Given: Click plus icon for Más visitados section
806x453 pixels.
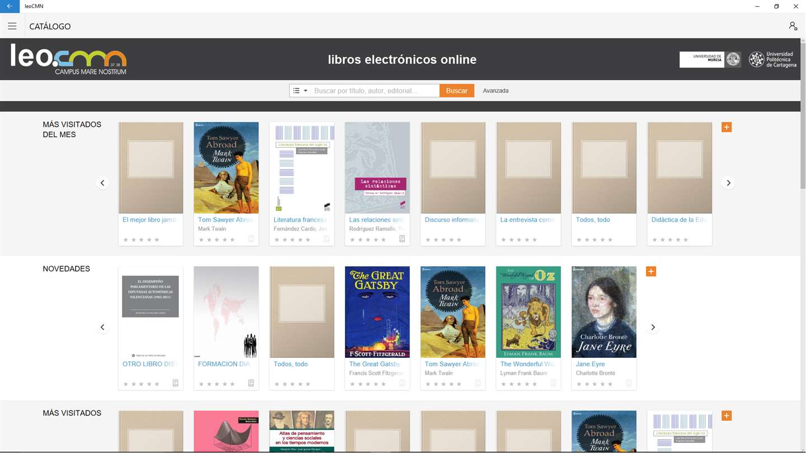Looking at the screenshot, I should coord(727,416).
